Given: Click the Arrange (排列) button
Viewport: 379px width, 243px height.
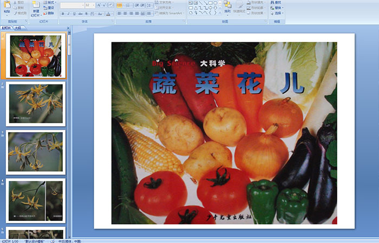Looking at the screenshot, I should click(227, 8).
